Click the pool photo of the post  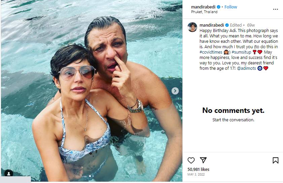tap(91, 101)
